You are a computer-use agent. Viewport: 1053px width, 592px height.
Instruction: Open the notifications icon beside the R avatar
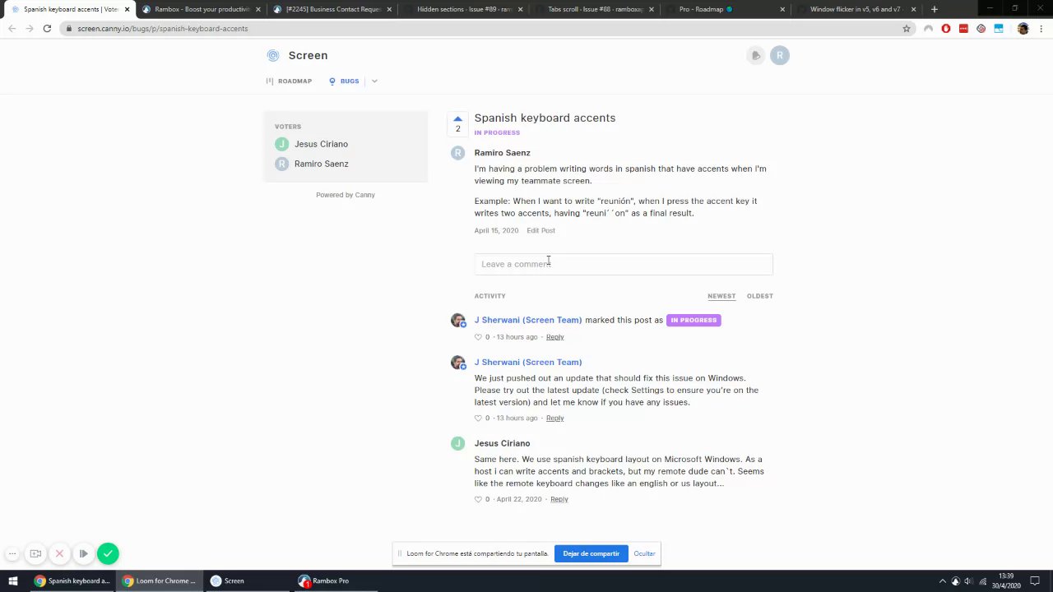point(755,55)
